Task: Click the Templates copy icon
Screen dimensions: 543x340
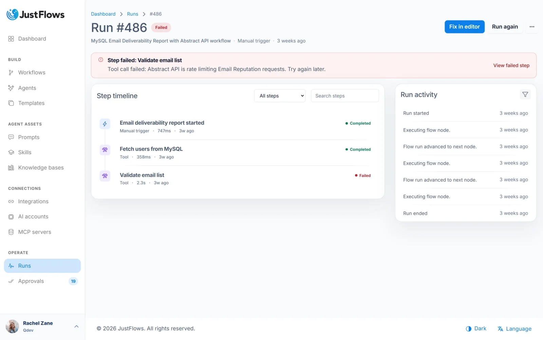Action: (x=11, y=103)
